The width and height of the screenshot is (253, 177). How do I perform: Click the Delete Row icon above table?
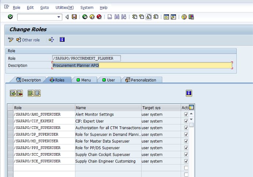20,93
